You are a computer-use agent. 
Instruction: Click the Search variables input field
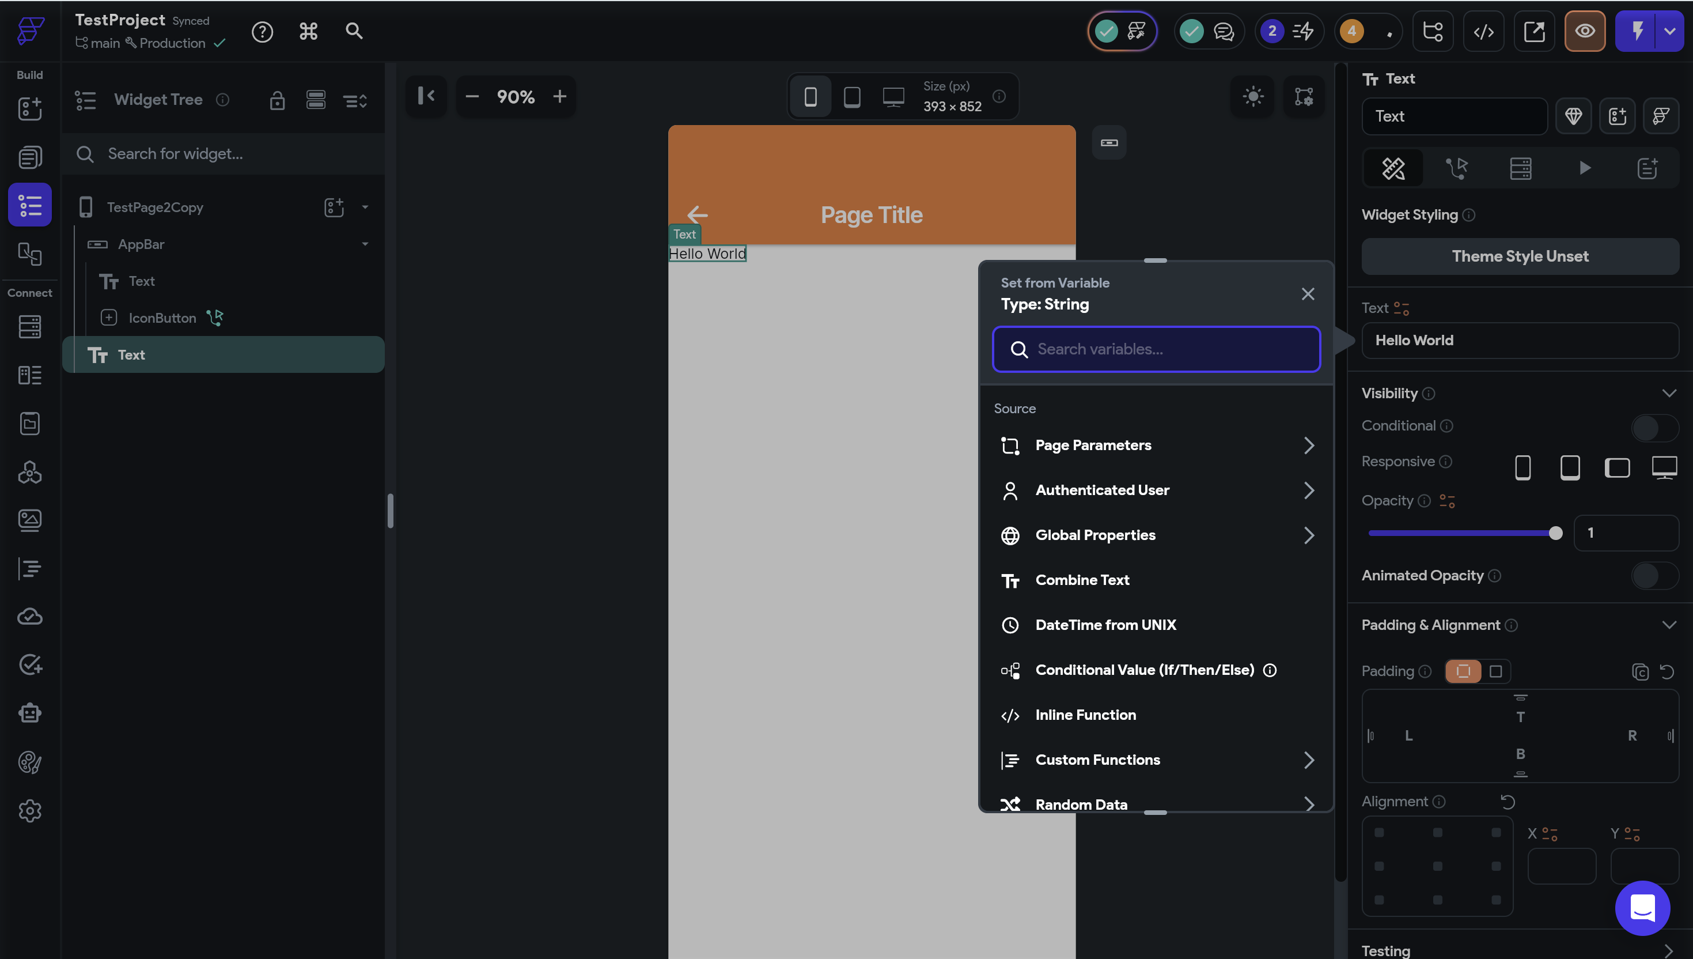click(1165, 349)
